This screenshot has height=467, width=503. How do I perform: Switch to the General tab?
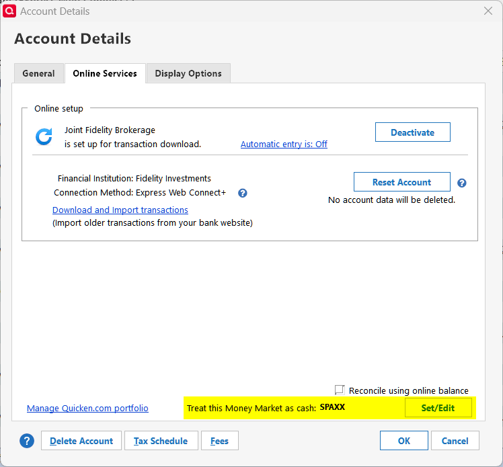tap(39, 73)
